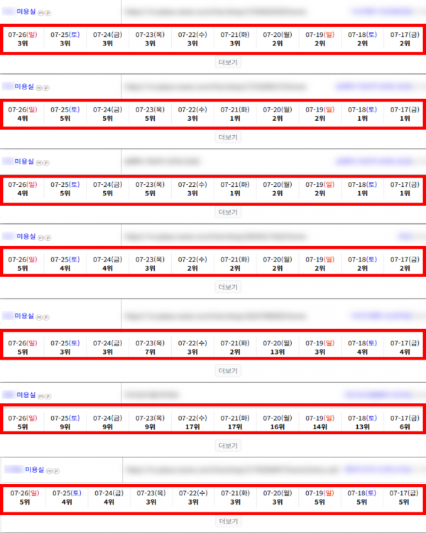Image resolution: width=426 pixels, height=533 pixels.
Task: Click the m icon in the sixth 미용실 listing
Action: pos(41,396)
